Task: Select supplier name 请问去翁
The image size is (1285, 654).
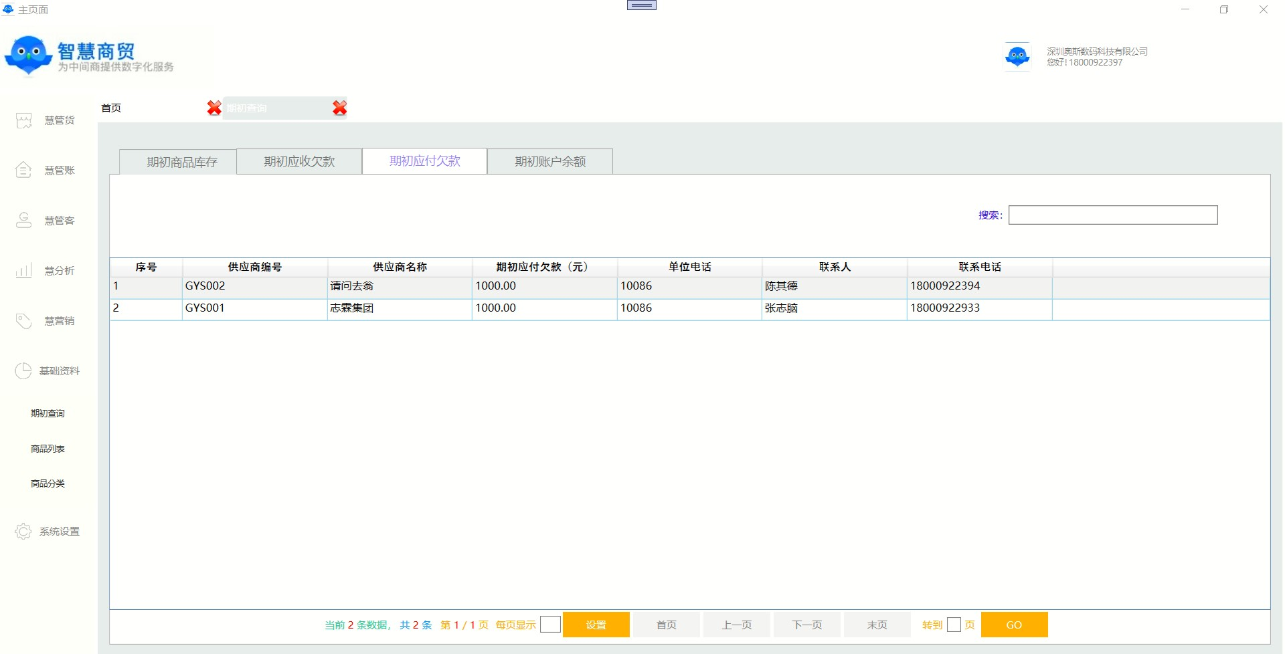Action: coord(400,288)
